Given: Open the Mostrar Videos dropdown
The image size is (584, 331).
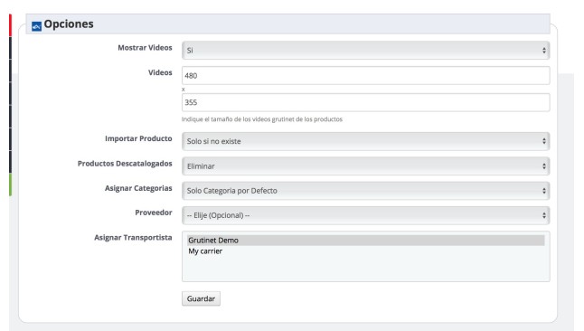Looking at the screenshot, I should pos(366,51).
